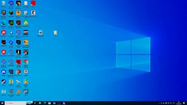
Task: Launch Grand Theft Auto V shortcut
Action: pyautogui.click(x=11, y=92)
